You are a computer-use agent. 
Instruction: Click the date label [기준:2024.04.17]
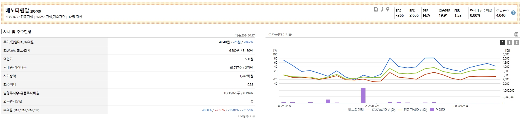click(x=245, y=35)
